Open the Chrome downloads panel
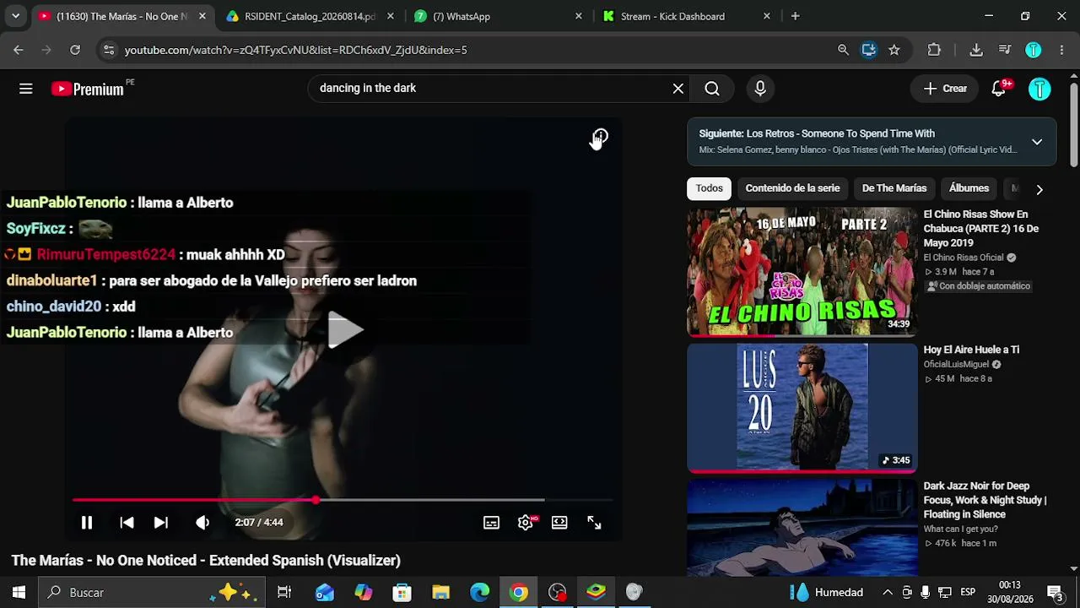 pos(976,50)
